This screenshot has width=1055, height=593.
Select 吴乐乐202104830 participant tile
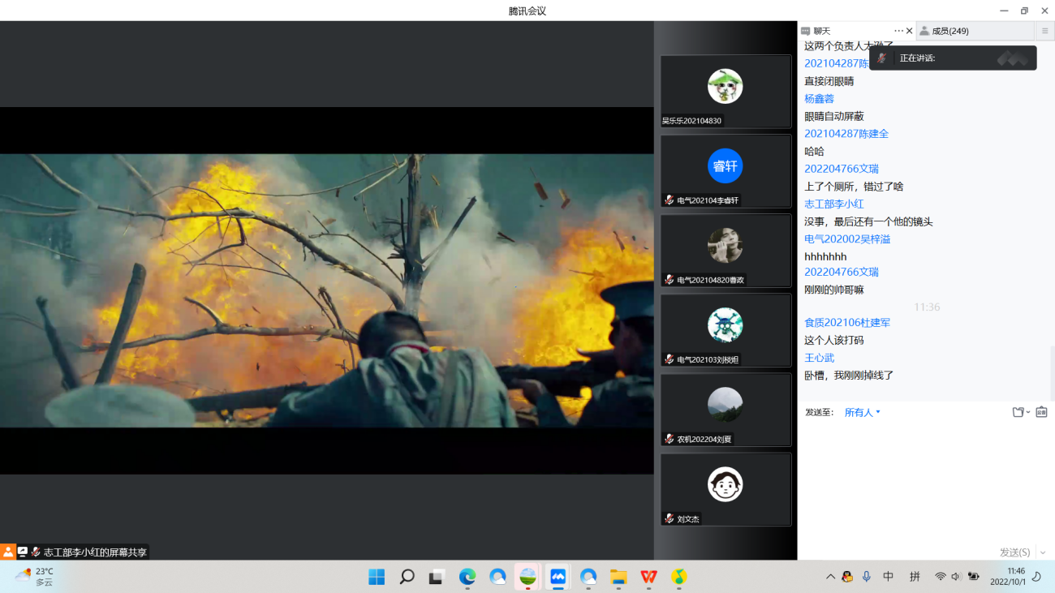pos(726,92)
